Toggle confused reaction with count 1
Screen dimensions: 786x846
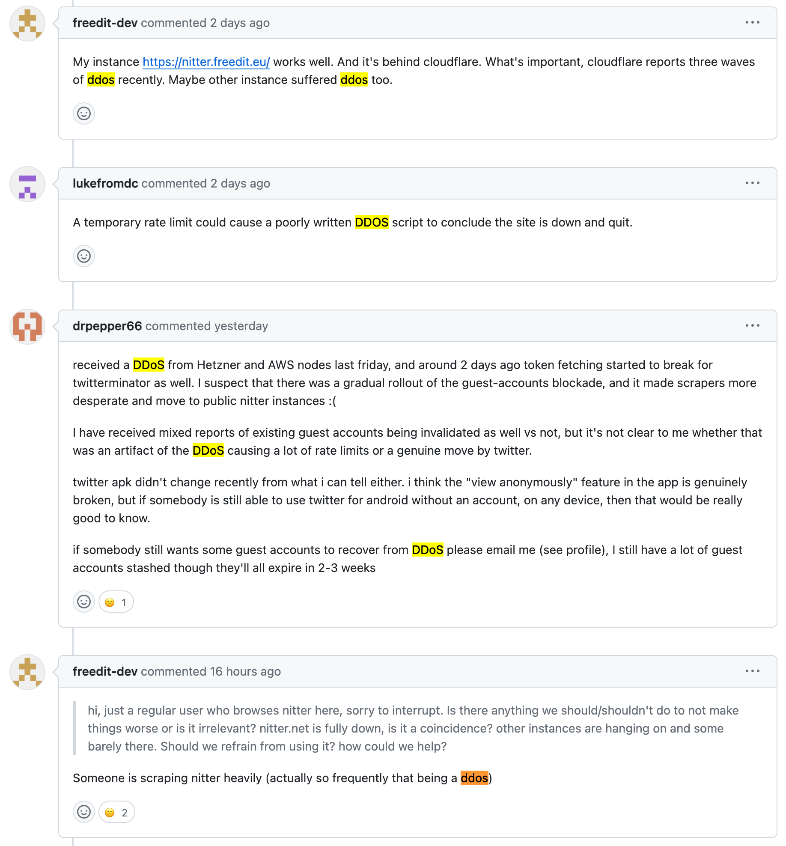(x=116, y=602)
